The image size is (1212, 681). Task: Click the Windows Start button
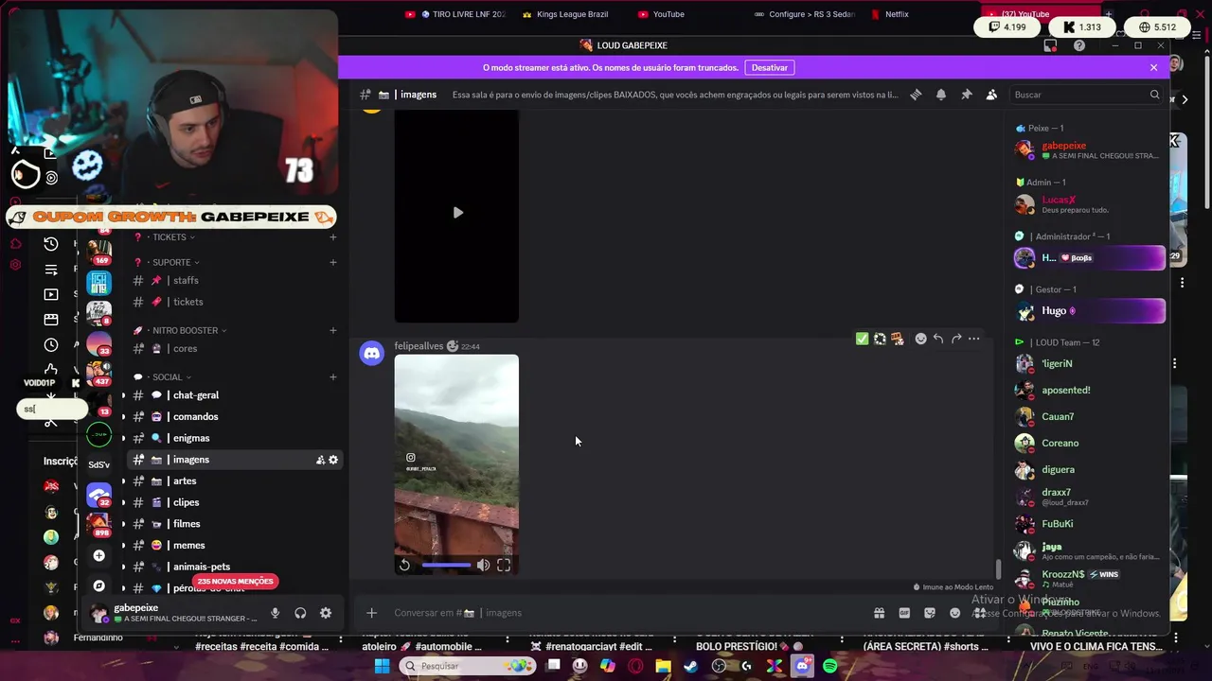382,666
